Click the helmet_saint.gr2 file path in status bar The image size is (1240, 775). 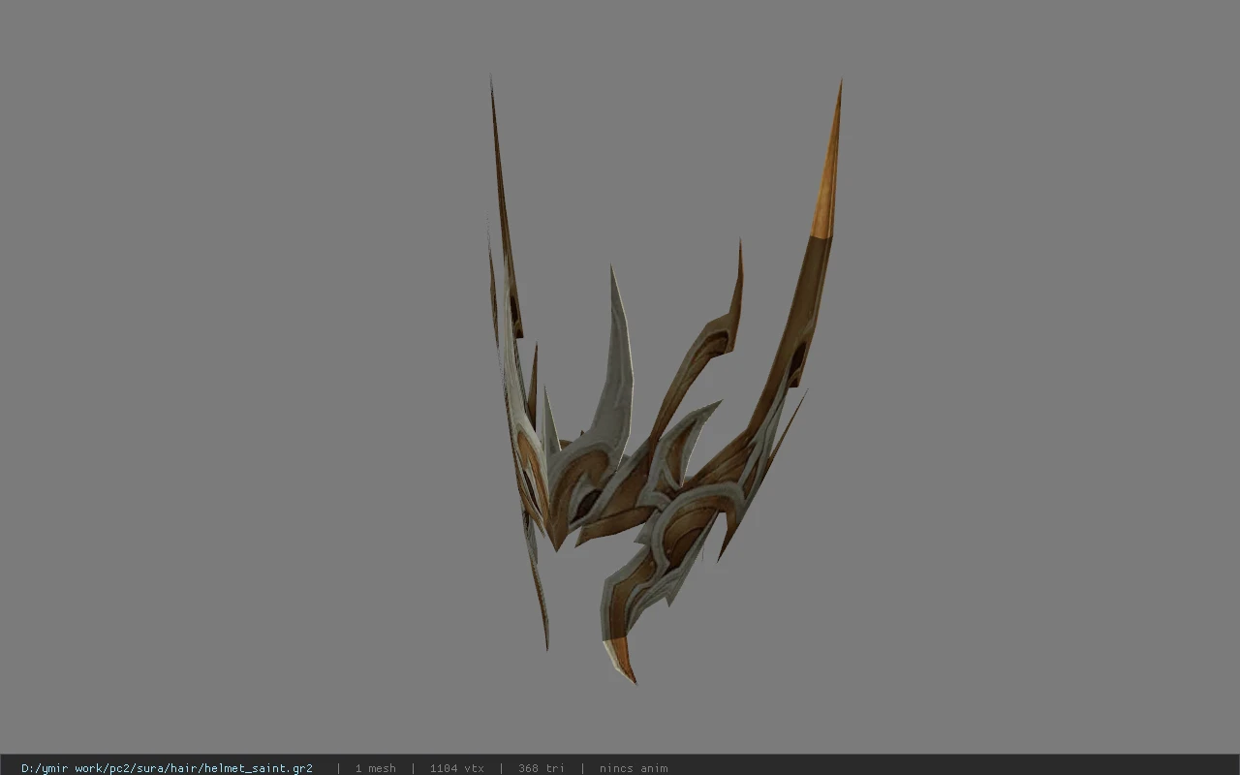[x=167, y=768]
